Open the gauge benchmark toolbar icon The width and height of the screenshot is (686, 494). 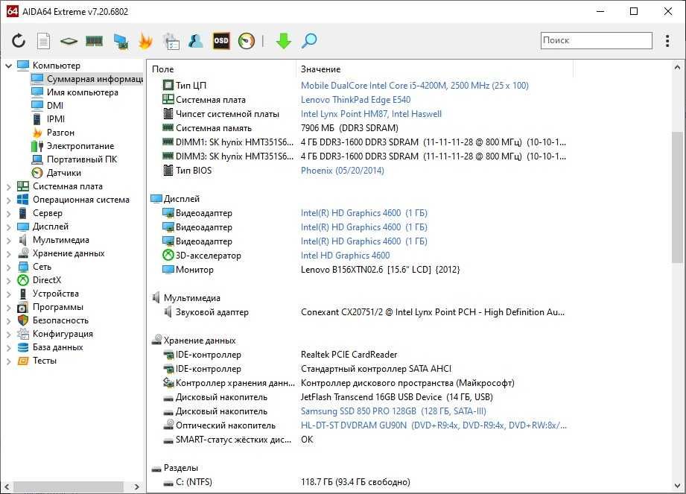(x=247, y=41)
